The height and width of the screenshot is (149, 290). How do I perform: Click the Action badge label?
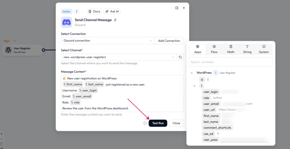(67, 12)
